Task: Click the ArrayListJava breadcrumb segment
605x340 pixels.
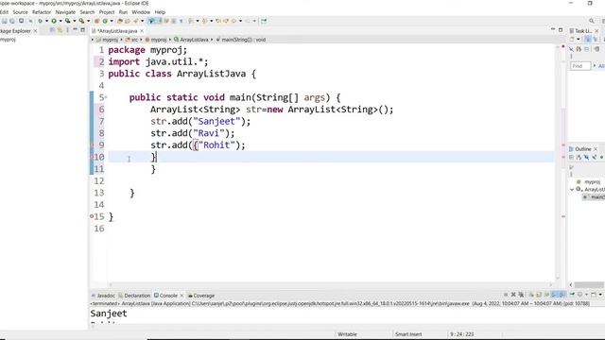Action: pos(191,40)
